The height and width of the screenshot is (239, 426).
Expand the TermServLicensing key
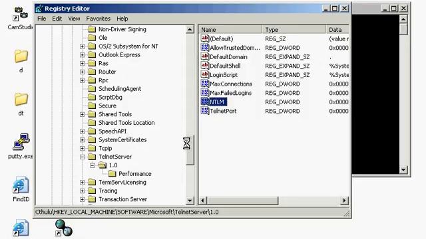pos(82,183)
